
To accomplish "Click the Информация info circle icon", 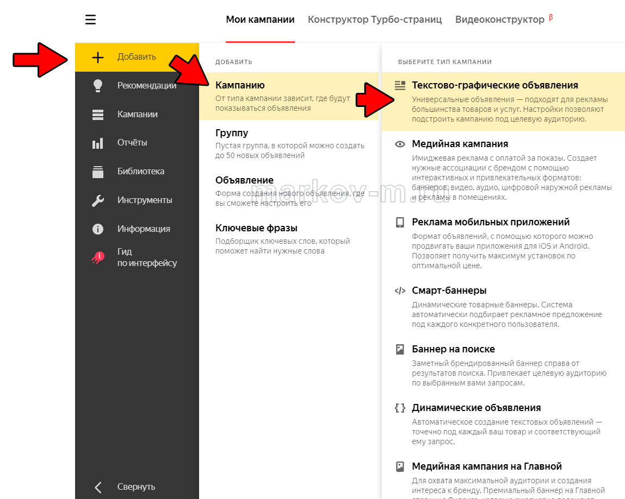I will [x=98, y=229].
